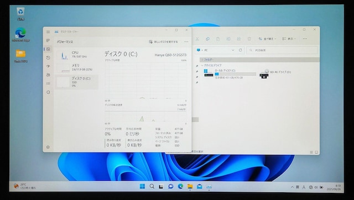Viewport: 354px width, 200px height.
Task: Click the 0 KB/秒 read speed value
Action: coord(114,145)
